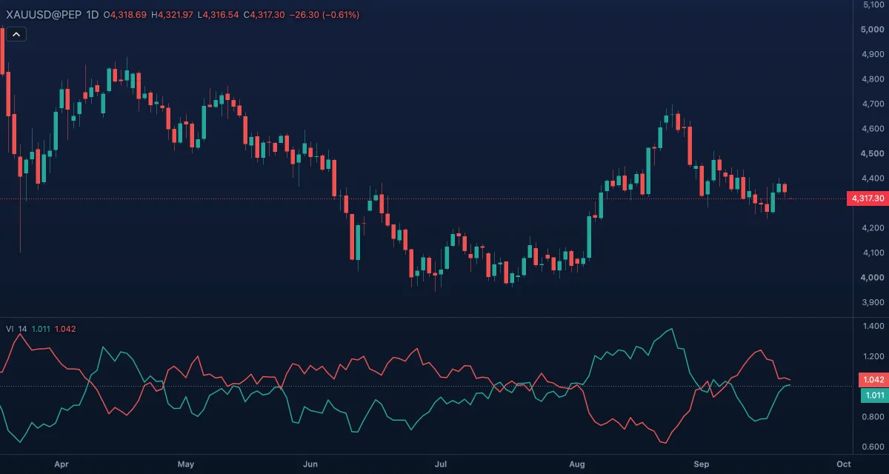This screenshot has height=474, width=889.
Task: Click the low value L4,316.54
Action: pos(219,15)
